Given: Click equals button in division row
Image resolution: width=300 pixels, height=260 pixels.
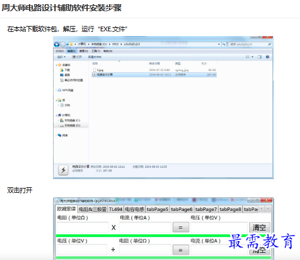Looking at the screenshot, I should click(181, 250).
